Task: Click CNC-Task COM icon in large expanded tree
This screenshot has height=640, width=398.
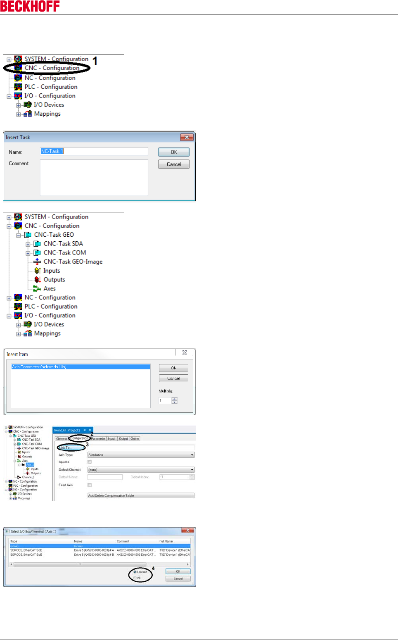Action: coord(37,252)
